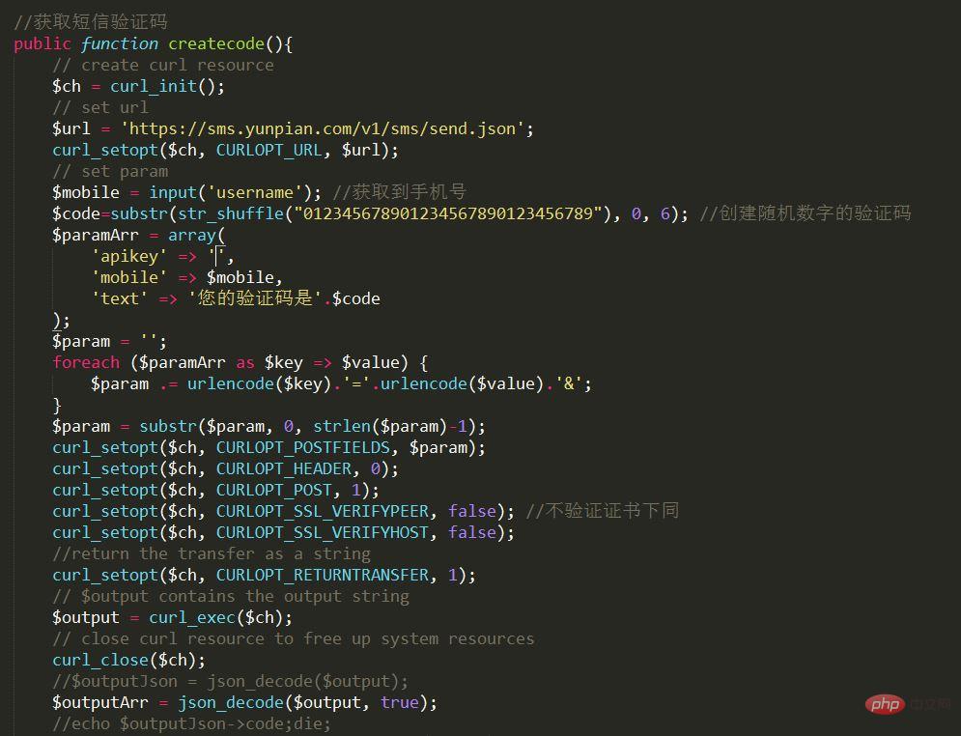Click urlencode($value) call

(462, 383)
